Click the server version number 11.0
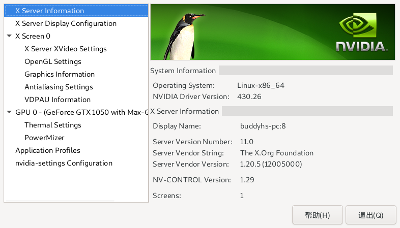Screen dimensions: 400x228 (247, 142)
